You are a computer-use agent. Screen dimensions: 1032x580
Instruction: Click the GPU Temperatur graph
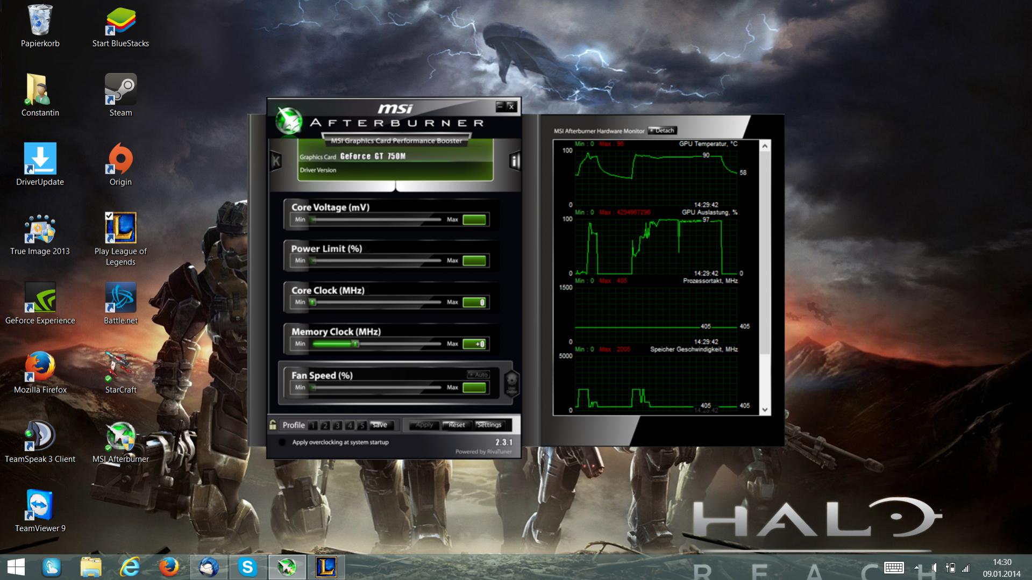coord(656,178)
